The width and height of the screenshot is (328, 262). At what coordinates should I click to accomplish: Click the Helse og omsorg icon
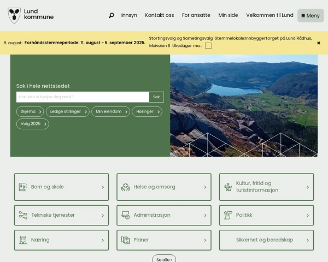(125, 187)
